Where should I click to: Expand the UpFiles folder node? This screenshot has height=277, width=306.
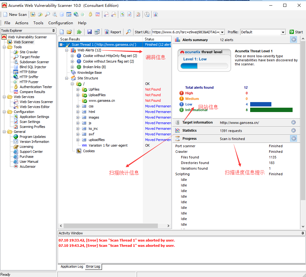tap(78, 90)
